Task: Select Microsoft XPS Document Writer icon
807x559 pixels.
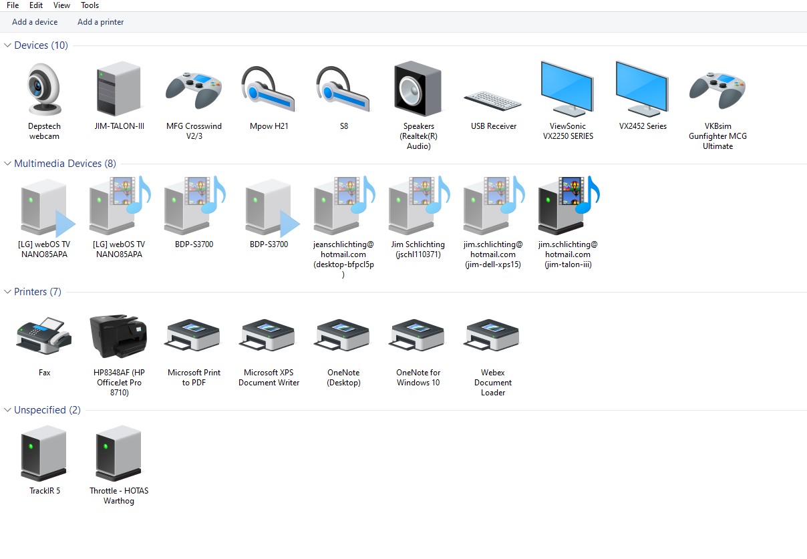Action: 269,336
